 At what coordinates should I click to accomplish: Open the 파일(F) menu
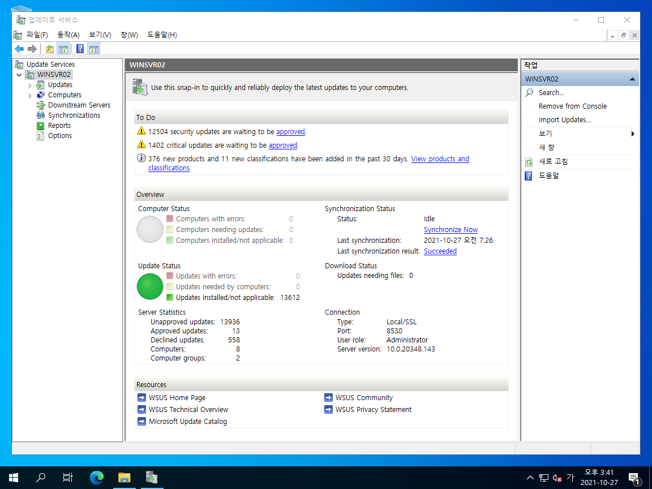point(37,35)
